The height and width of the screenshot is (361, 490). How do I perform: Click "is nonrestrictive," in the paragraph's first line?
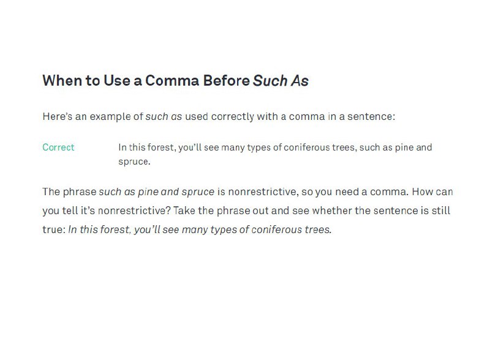258,192
